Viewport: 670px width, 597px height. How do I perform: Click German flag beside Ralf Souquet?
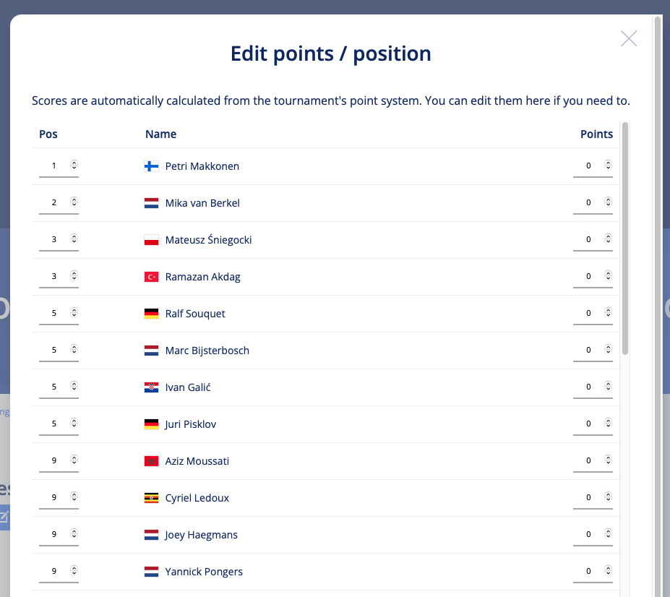click(x=151, y=314)
